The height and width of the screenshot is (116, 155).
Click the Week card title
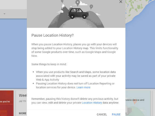click(23, 95)
